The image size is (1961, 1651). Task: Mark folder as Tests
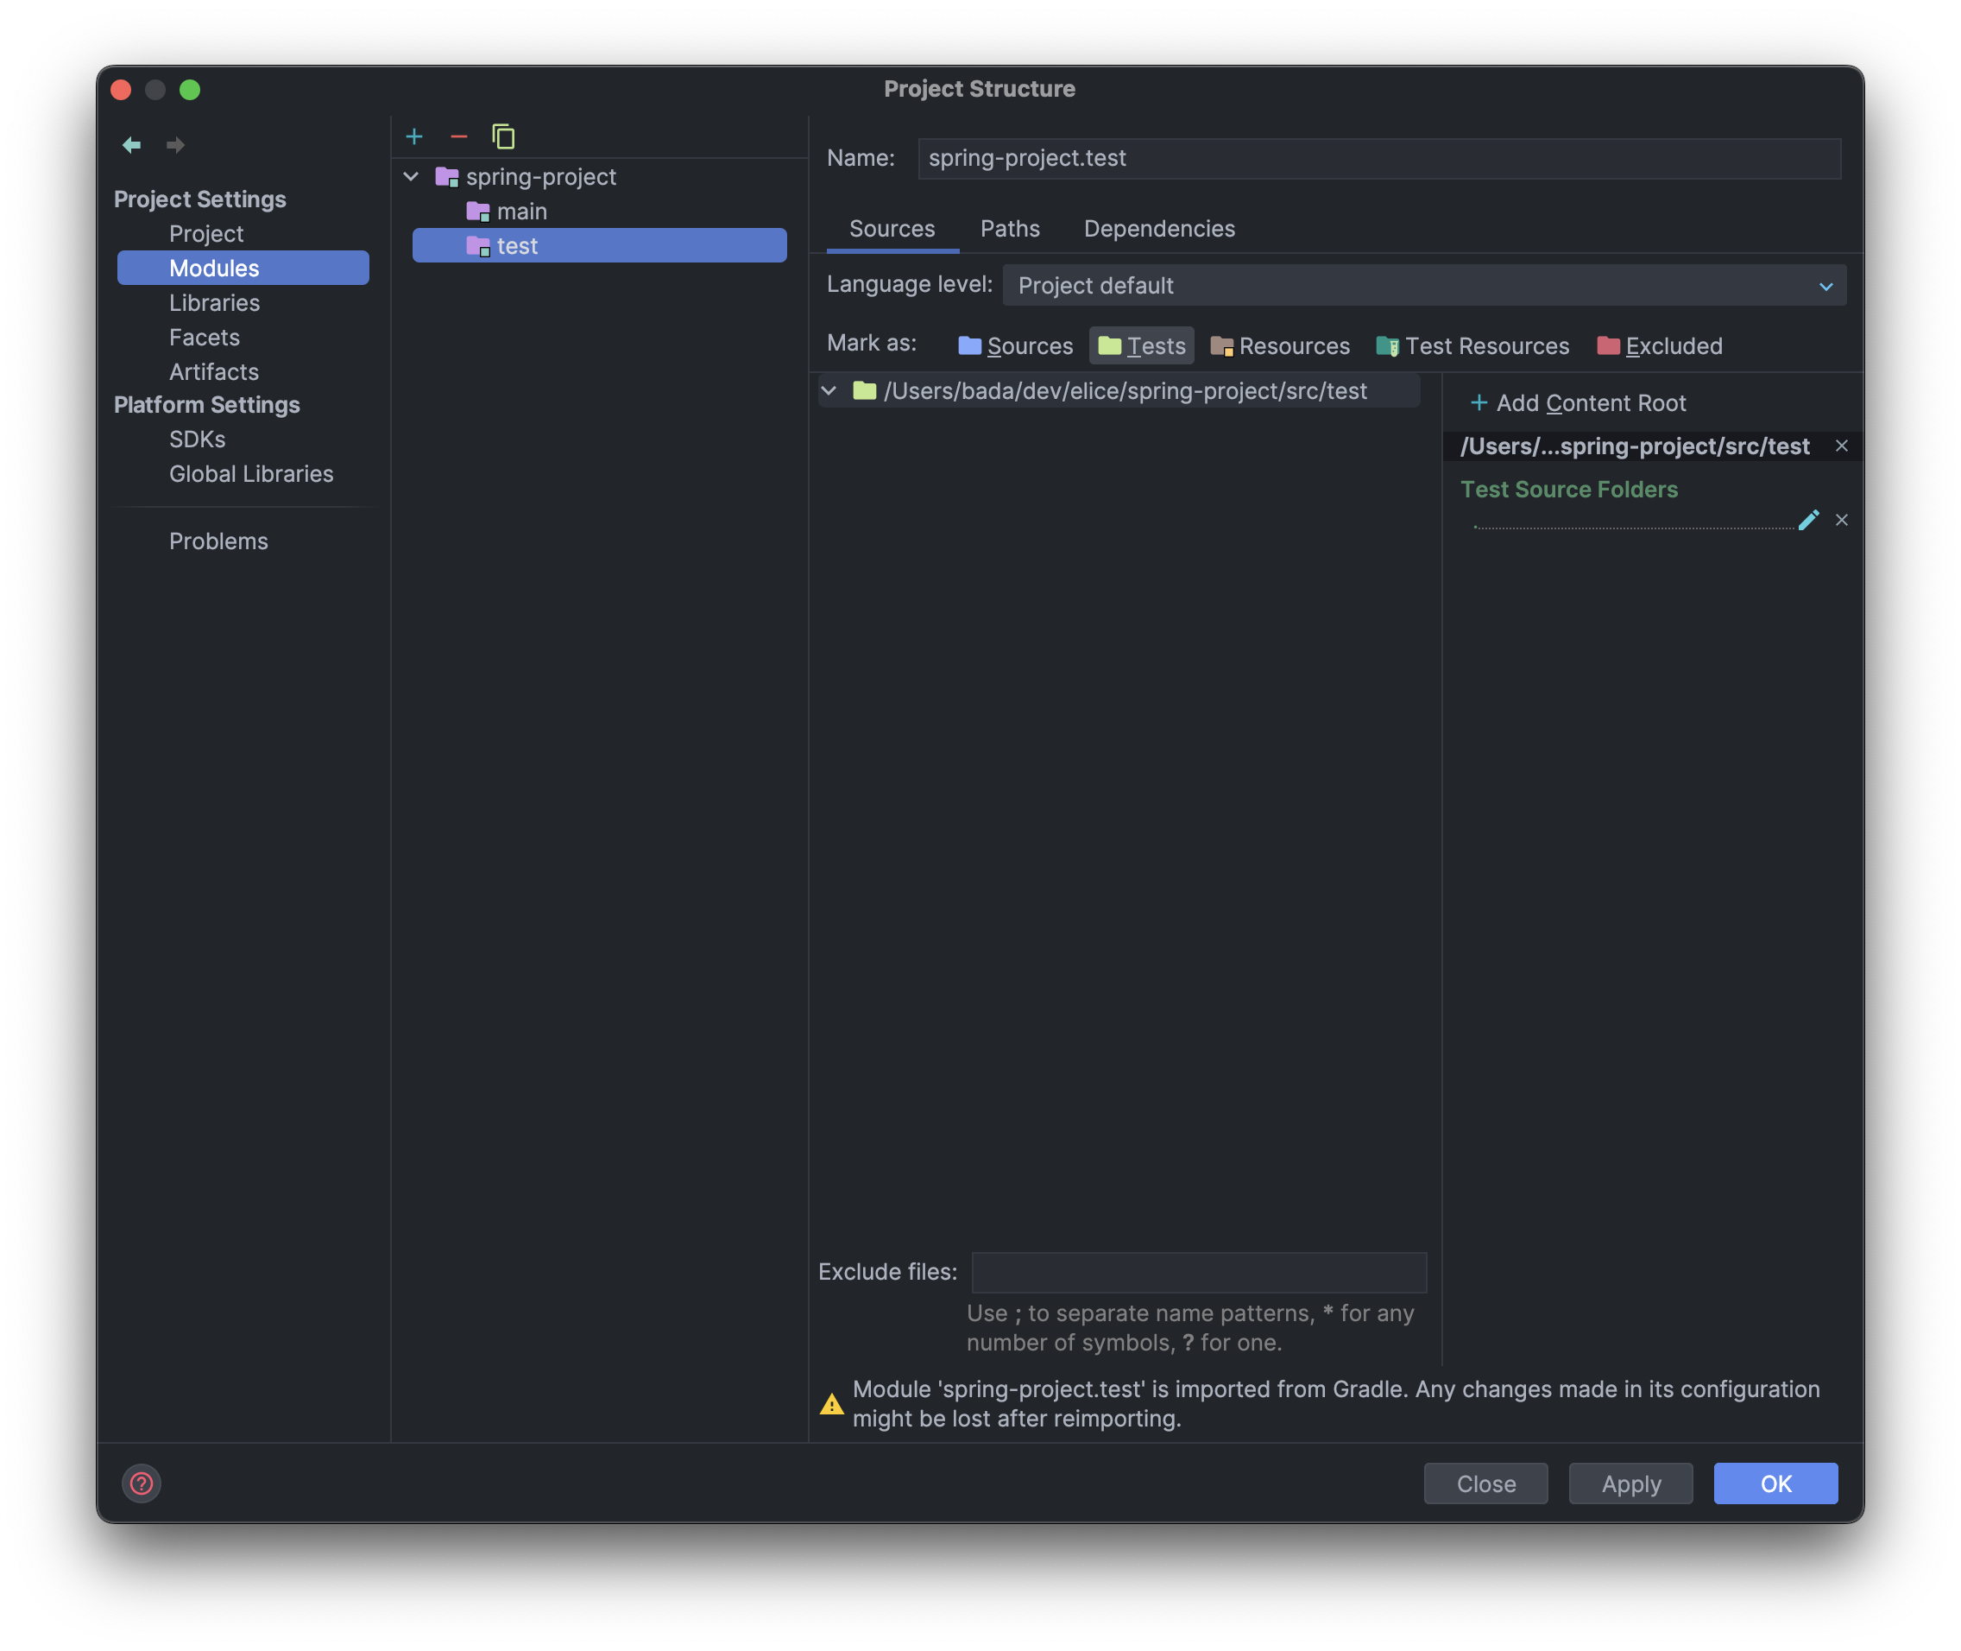(1141, 345)
